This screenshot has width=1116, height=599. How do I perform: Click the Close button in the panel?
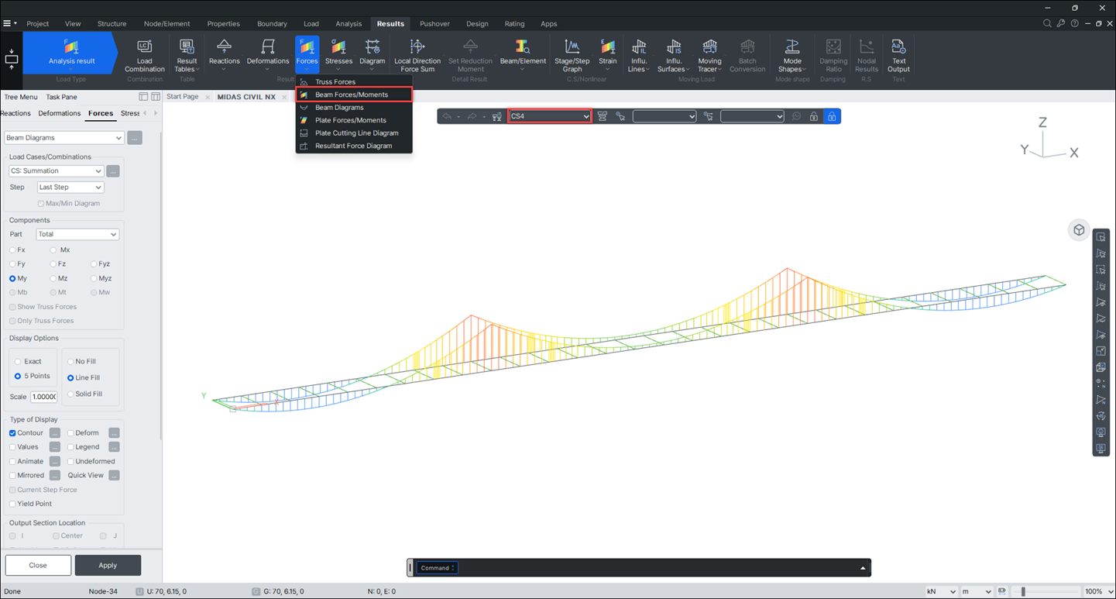point(38,565)
